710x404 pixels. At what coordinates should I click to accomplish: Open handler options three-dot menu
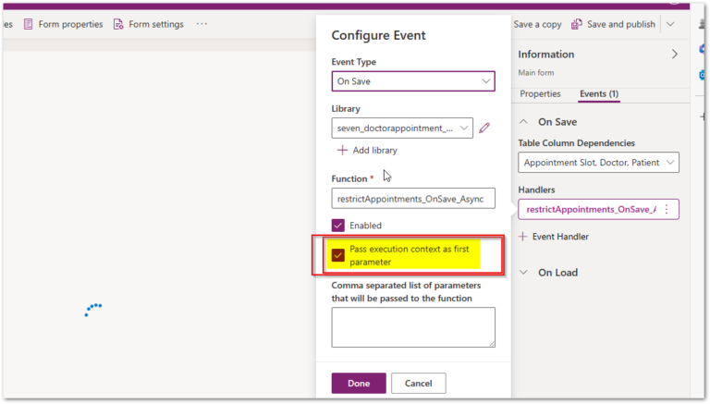click(x=667, y=209)
